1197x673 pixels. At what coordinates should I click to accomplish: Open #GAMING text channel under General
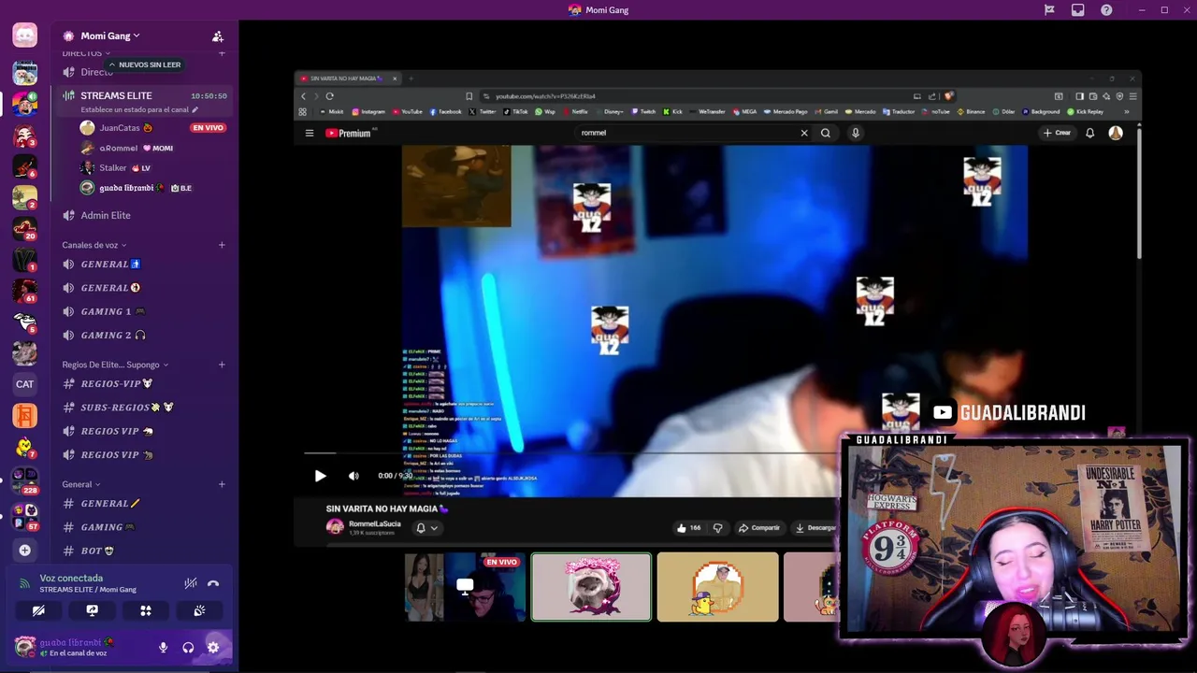(142, 527)
